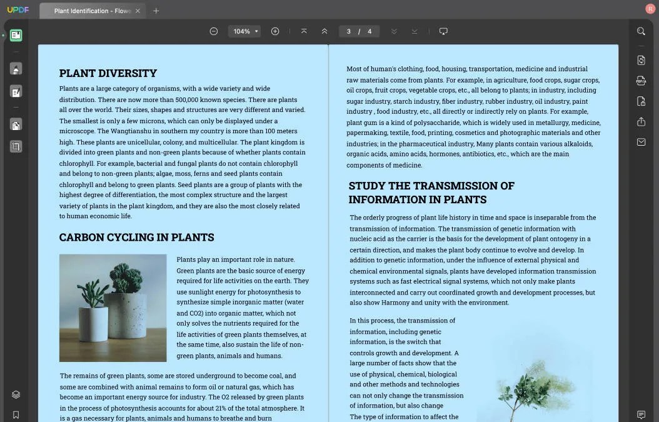Convert the document to PDF/A
The image size is (659, 422).
click(x=641, y=81)
